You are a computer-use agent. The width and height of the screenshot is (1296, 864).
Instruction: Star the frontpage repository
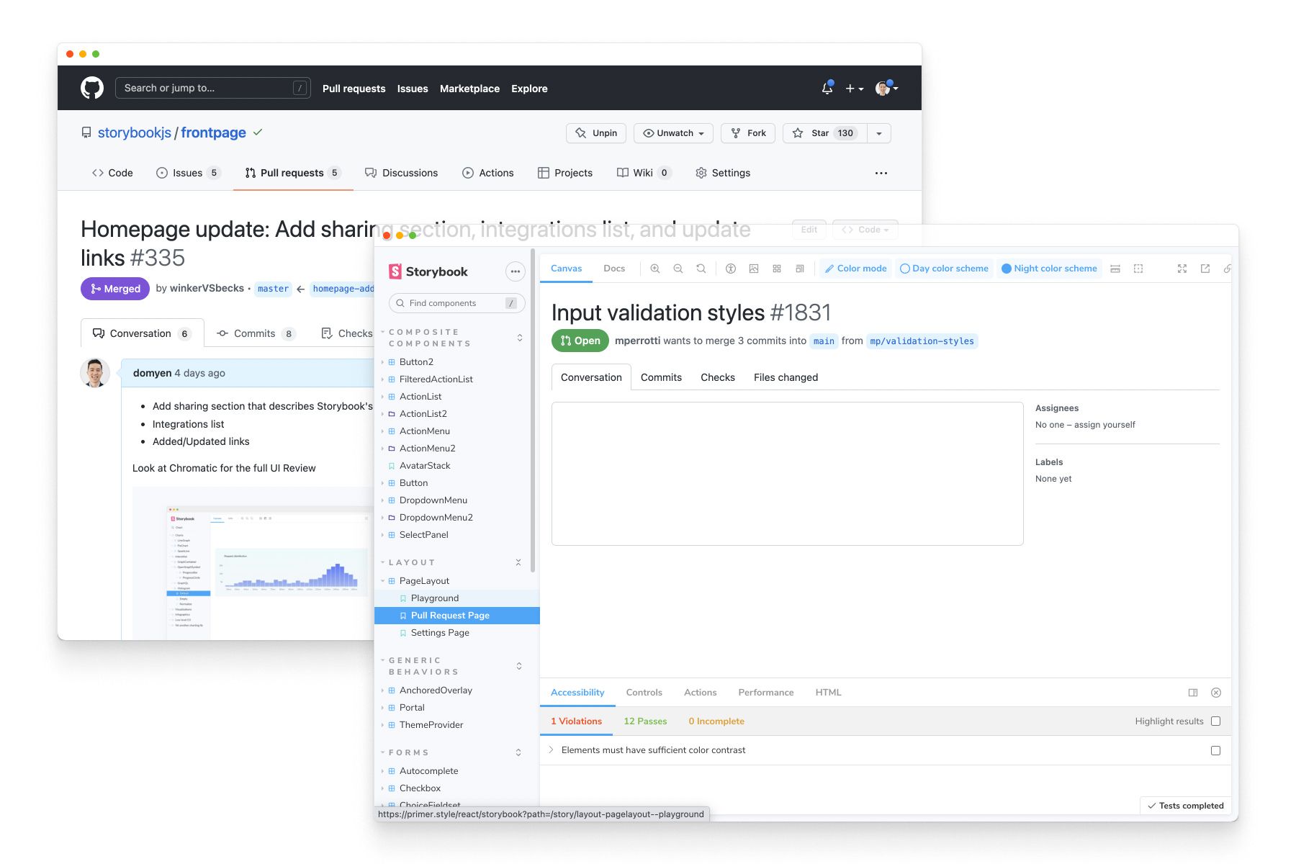tap(825, 133)
